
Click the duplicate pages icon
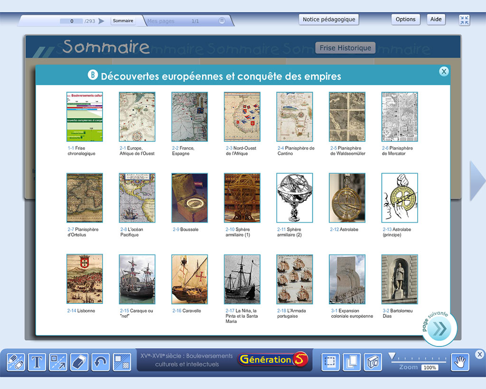[352, 362]
